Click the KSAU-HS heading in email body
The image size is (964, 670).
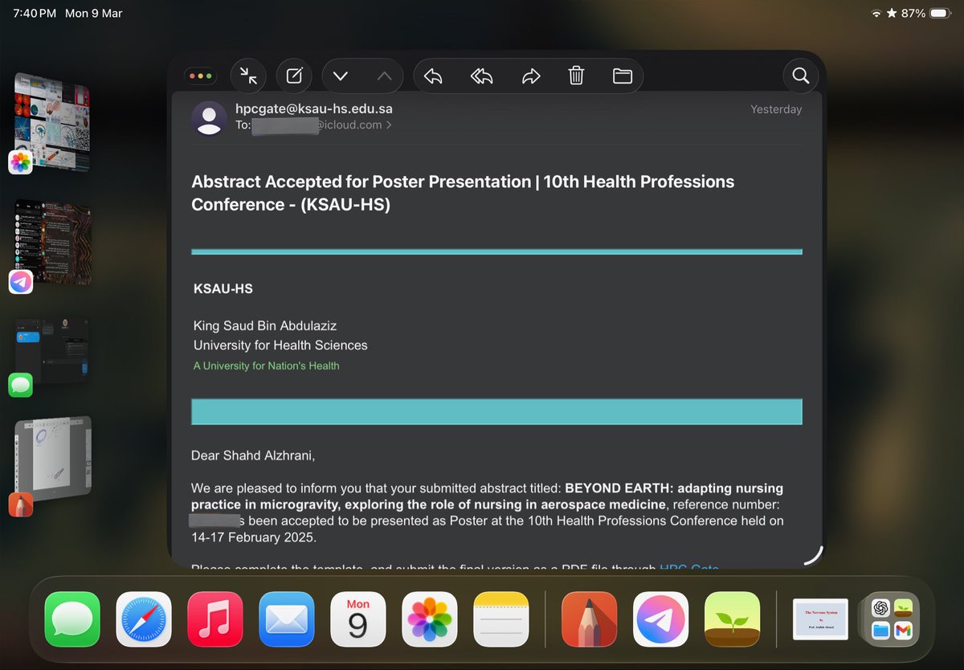pos(223,289)
